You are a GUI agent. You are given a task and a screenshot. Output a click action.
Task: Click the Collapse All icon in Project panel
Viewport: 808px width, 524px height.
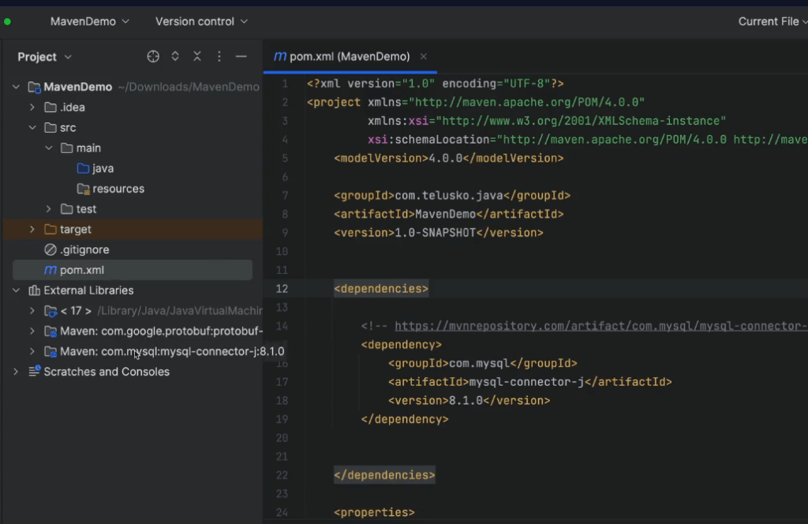click(197, 57)
